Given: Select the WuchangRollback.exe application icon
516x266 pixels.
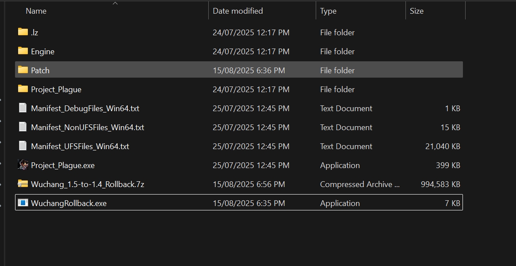Looking at the screenshot, I should (23, 203).
